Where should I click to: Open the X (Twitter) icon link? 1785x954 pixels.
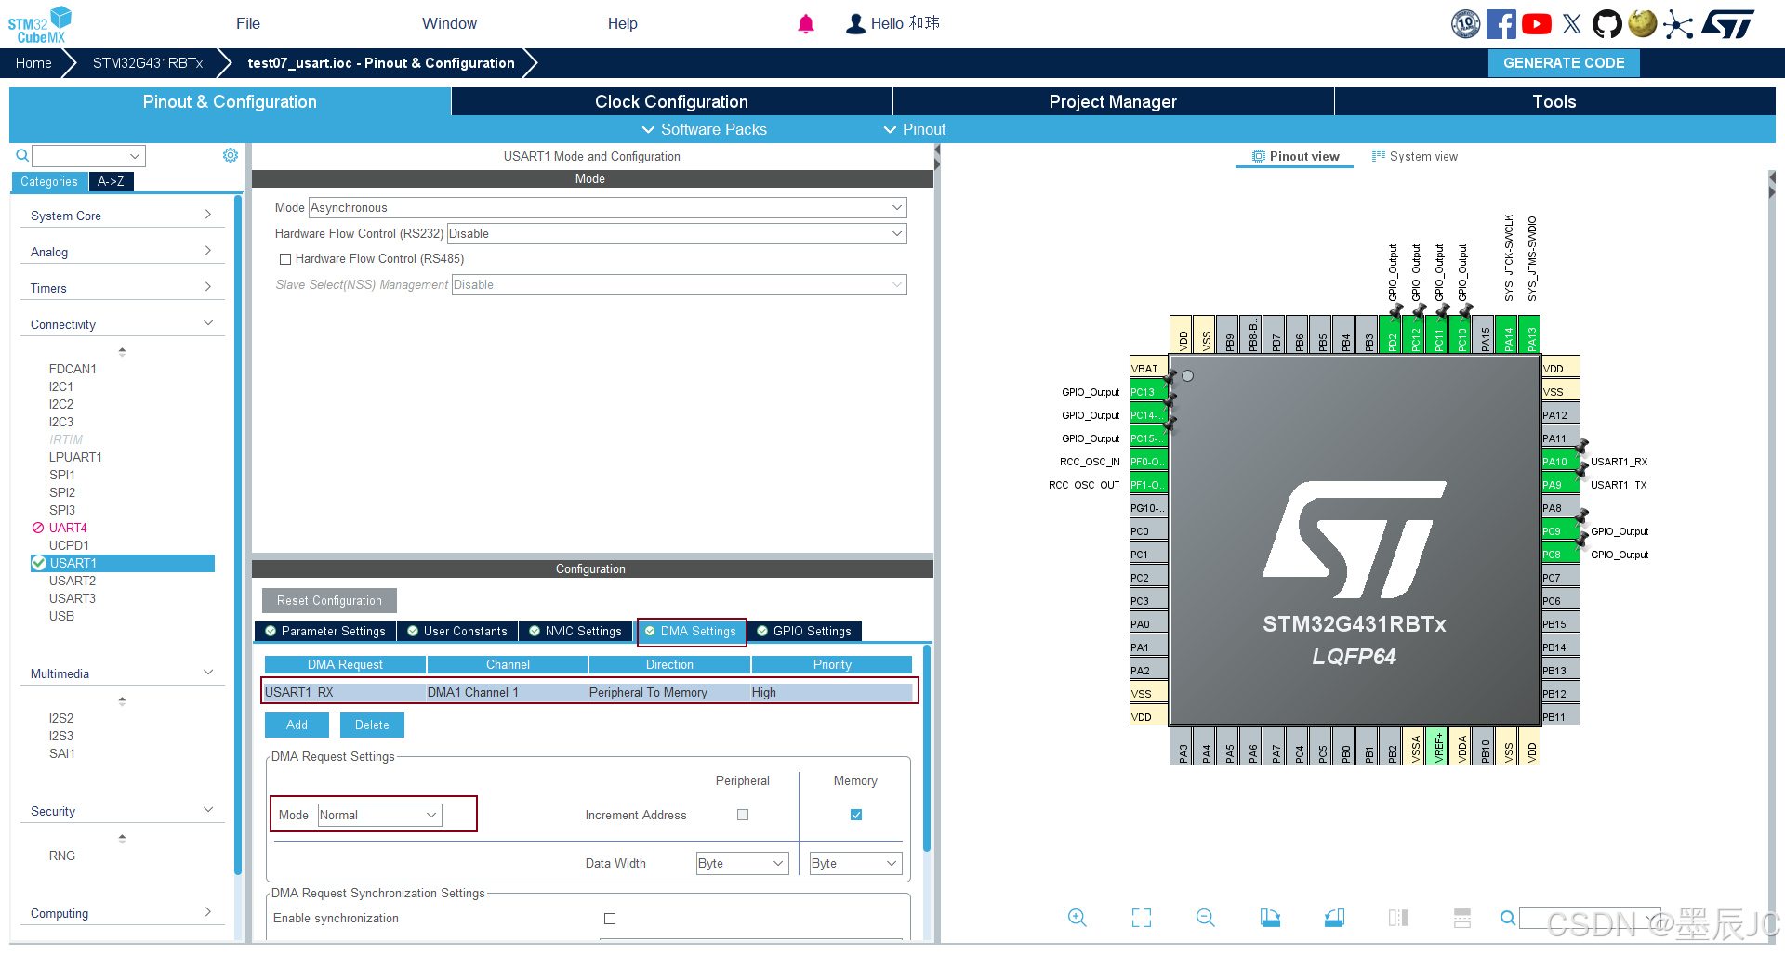(x=1572, y=24)
